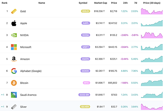Click the Saudi Aramco logo

(14, 95)
